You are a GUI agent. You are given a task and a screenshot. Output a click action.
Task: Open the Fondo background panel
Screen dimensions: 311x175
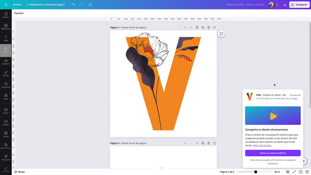pyautogui.click(x=6, y=135)
